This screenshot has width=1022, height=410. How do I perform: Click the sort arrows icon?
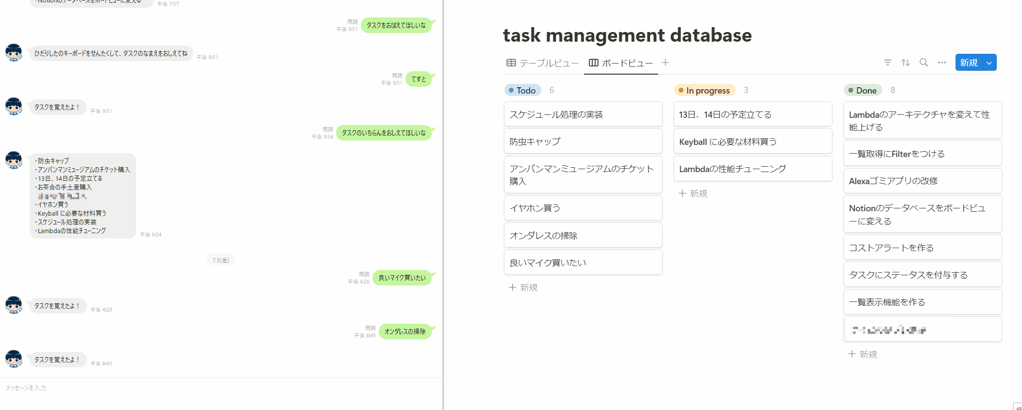click(906, 63)
